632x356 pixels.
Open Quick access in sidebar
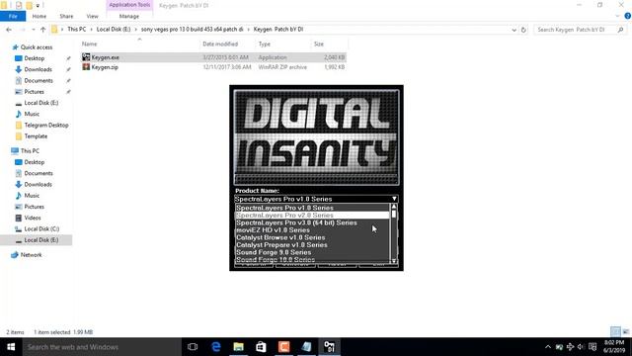(x=37, y=47)
